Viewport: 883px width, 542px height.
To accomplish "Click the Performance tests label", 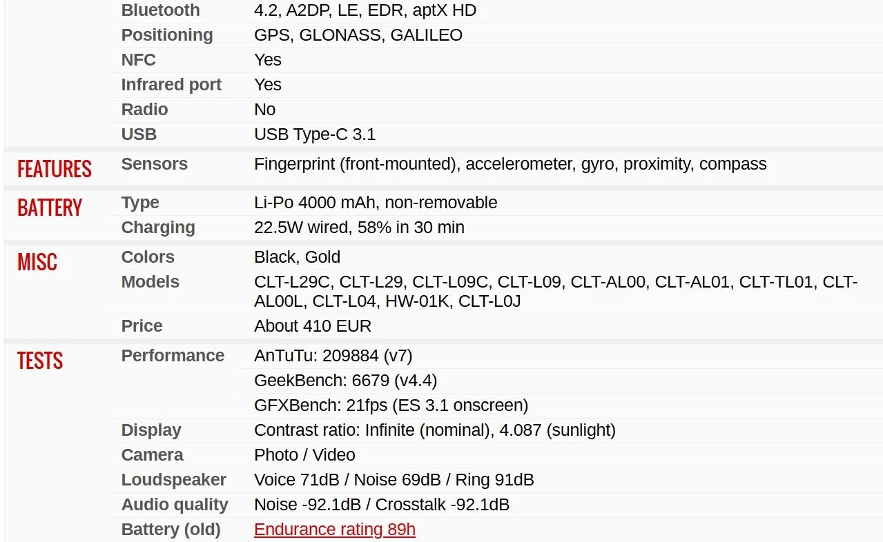I will pyautogui.click(x=173, y=356).
